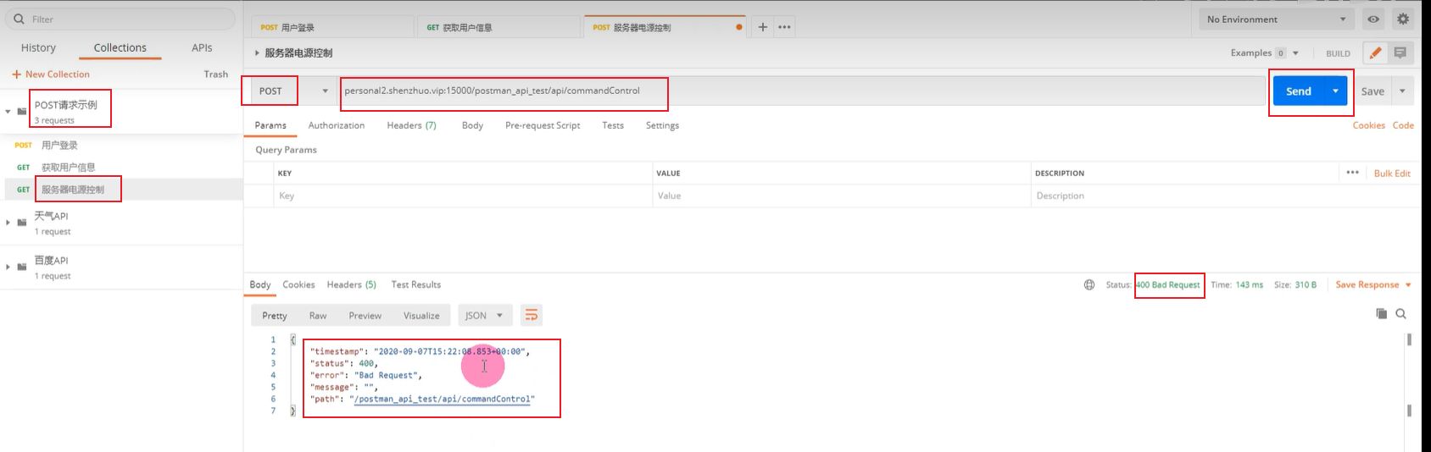This screenshot has height=452, width=1431.
Task: Expand the 天气API collection
Action: (8, 223)
